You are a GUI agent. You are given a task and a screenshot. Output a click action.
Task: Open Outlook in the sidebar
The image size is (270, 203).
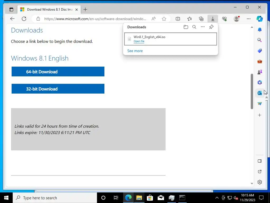(x=260, y=93)
